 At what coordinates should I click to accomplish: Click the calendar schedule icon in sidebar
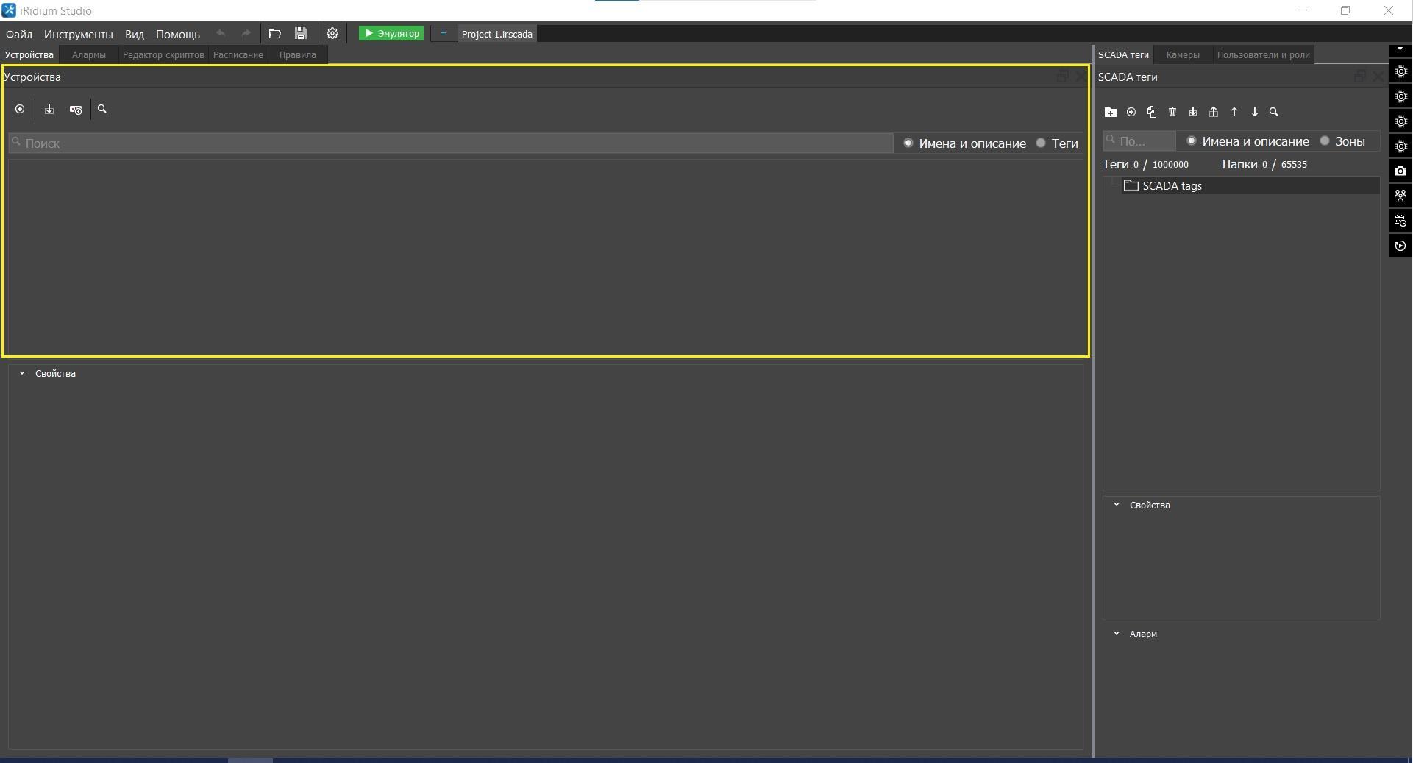(1400, 221)
